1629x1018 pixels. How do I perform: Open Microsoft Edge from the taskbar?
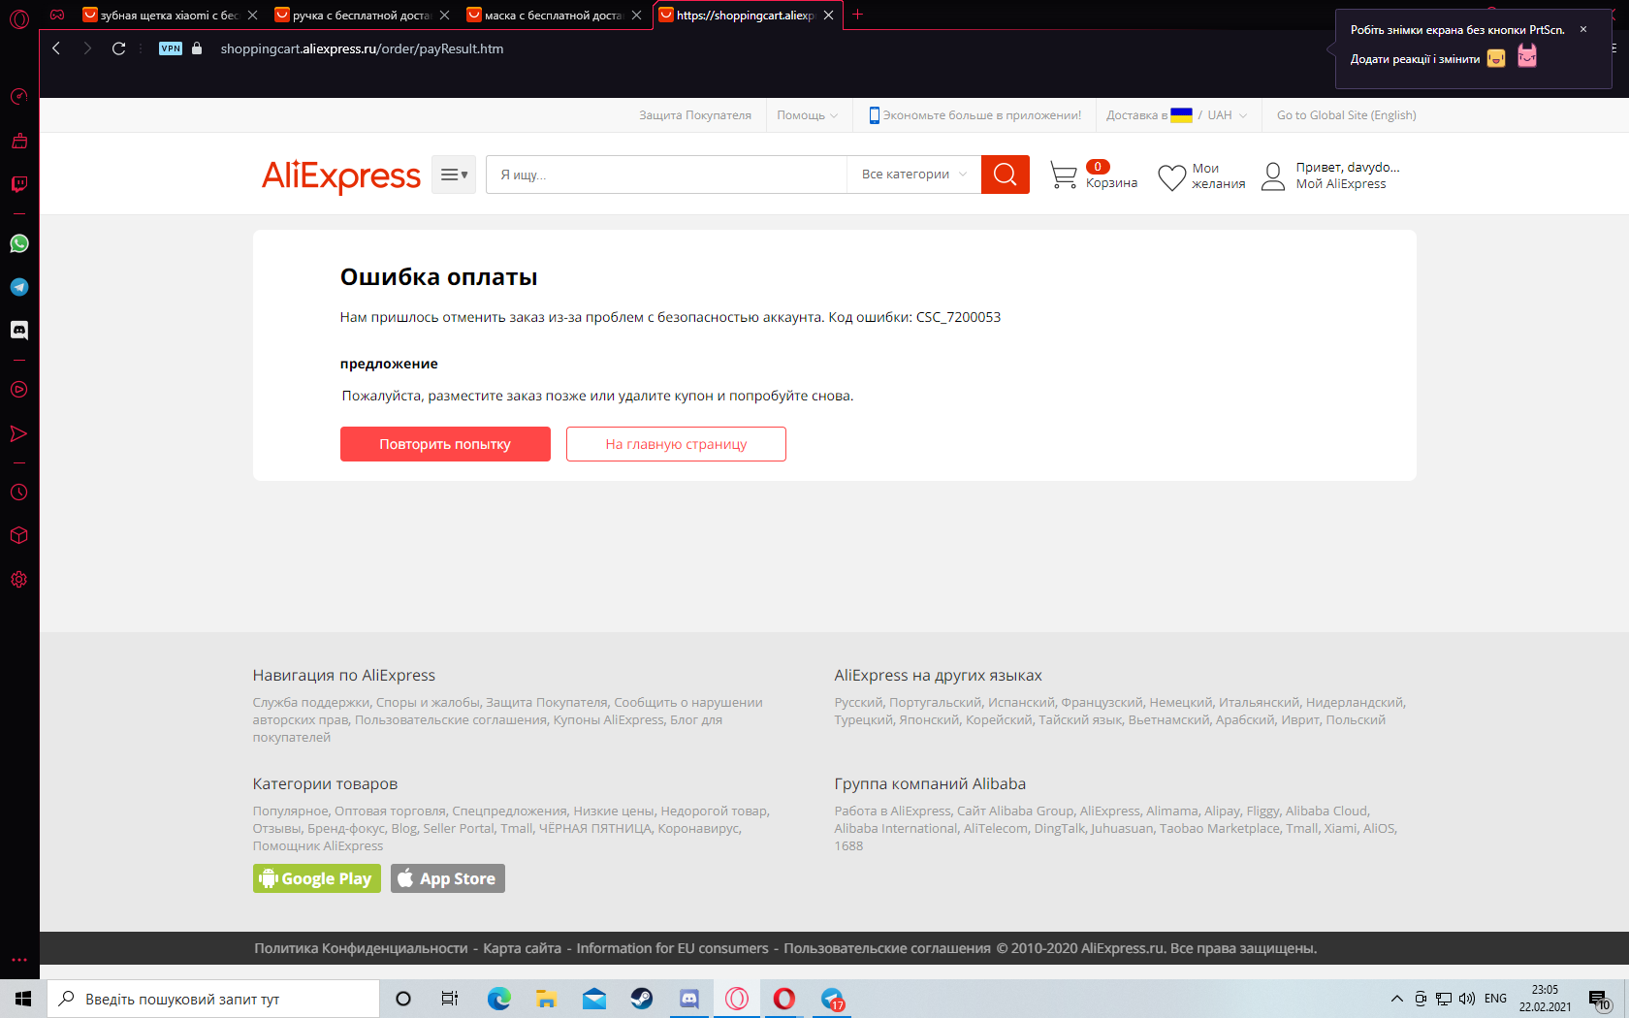click(499, 999)
